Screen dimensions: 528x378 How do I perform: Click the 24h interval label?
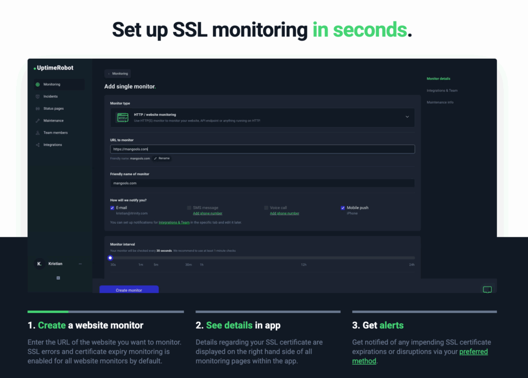point(412,265)
